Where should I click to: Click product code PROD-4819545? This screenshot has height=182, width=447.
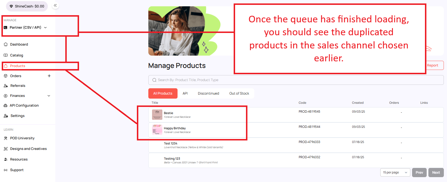click(309, 111)
